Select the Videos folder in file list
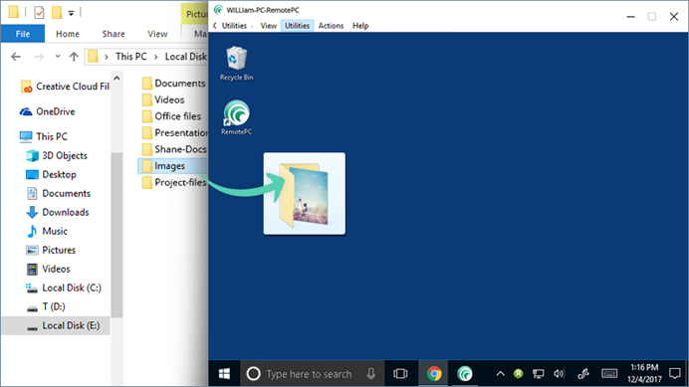Viewport: 689px width, 387px height. pyautogui.click(x=163, y=99)
